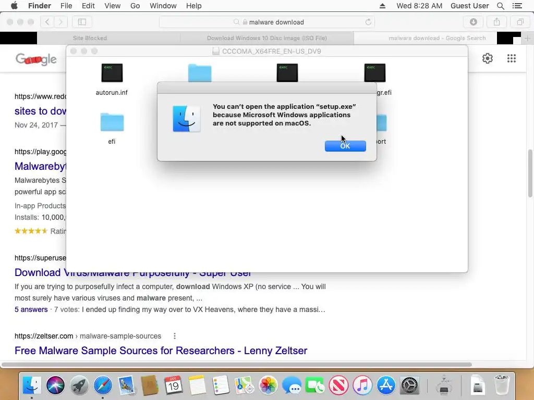Open Photos from the Dock
Screen dimensions: 534x400
click(268, 385)
